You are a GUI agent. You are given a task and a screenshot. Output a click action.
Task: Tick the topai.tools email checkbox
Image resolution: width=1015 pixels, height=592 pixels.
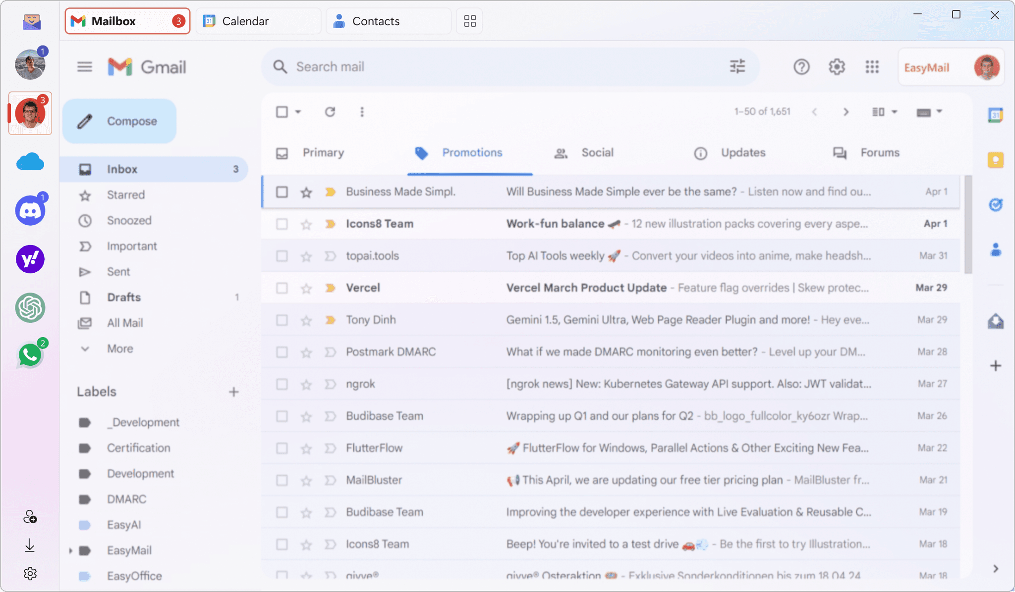tap(282, 256)
